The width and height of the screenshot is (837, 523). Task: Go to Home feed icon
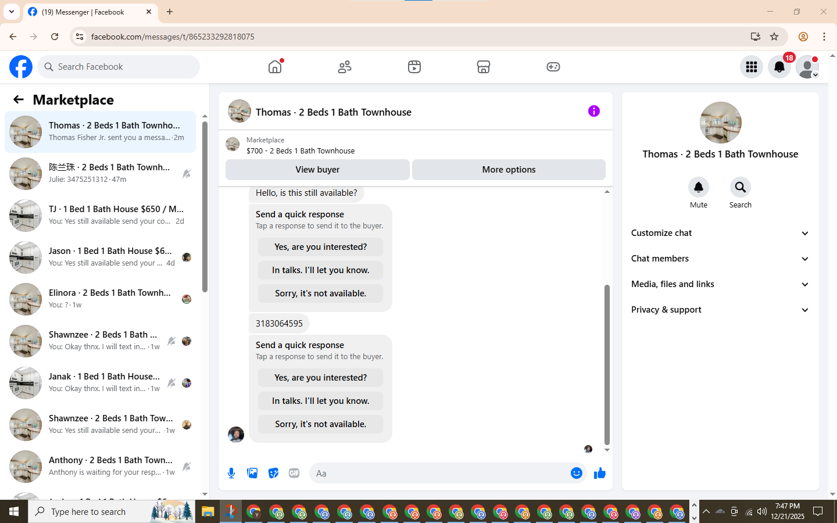coord(275,67)
